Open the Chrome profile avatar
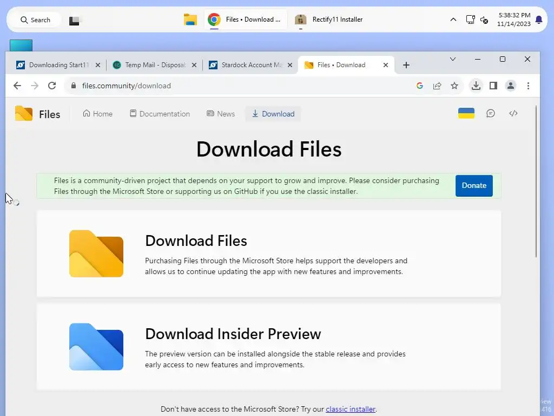 tap(511, 86)
